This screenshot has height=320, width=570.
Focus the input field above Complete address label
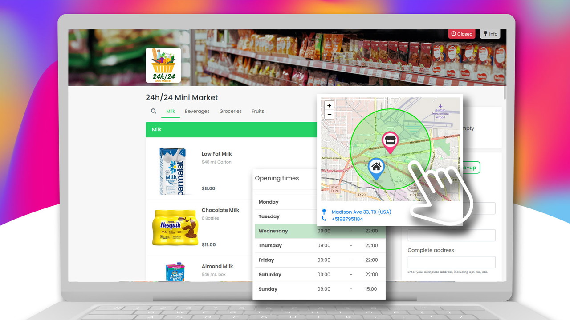click(452, 235)
